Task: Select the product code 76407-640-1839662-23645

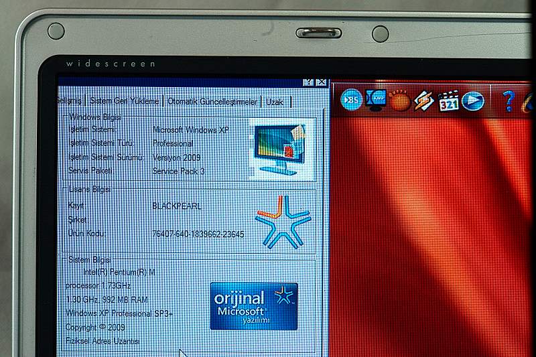Action: [198, 234]
